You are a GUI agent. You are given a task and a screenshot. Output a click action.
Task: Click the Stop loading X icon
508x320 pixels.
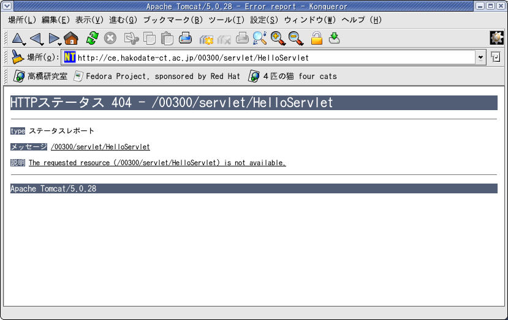(110, 38)
